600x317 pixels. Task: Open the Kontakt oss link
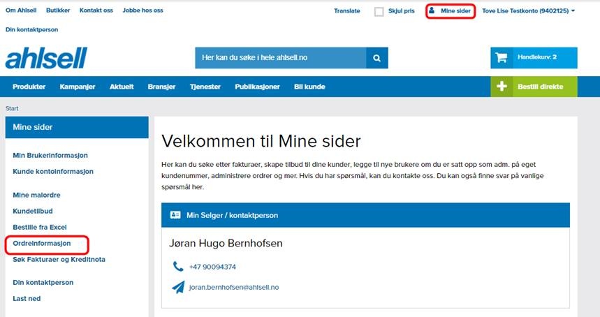[96, 10]
